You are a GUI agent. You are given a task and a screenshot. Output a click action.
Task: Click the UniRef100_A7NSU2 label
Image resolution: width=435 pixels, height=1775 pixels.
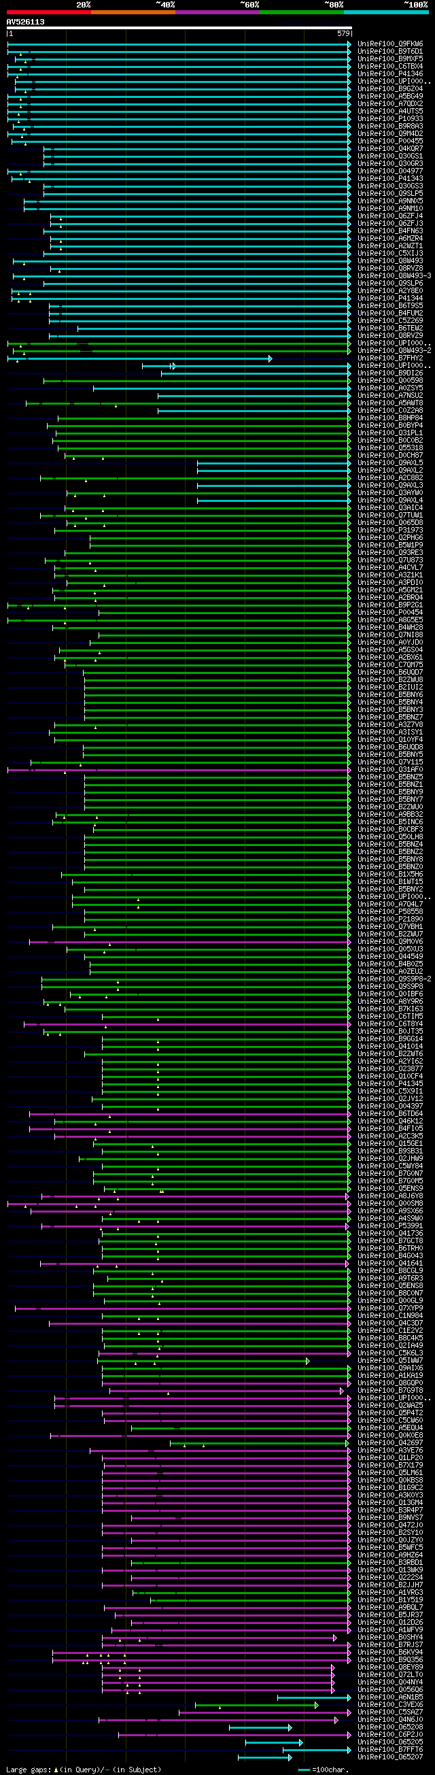pyautogui.click(x=390, y=396)
